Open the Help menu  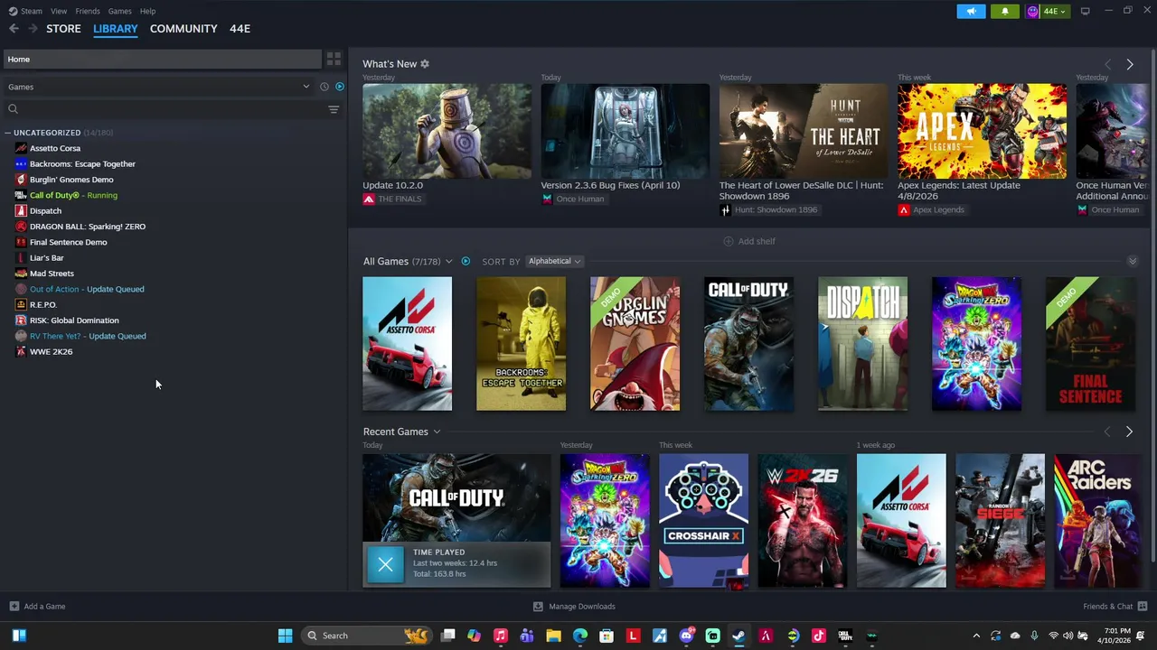(147, 11)
